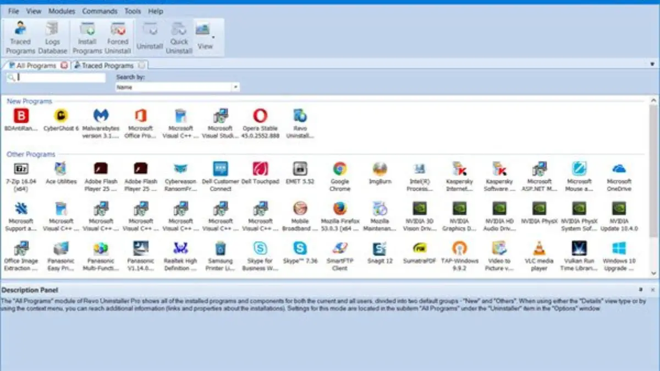Open the tab list dropdown arrow
The height and width of the screenshot is (371, 660).
point(652,65)
